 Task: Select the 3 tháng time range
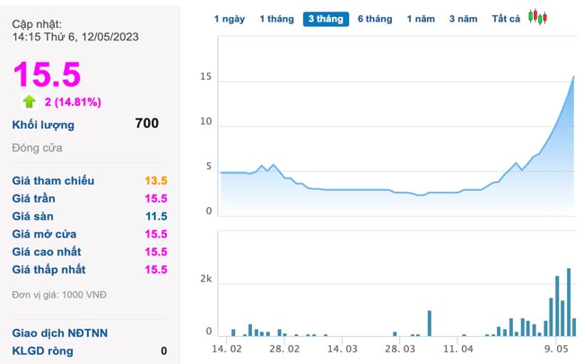(x=326, y=19)
